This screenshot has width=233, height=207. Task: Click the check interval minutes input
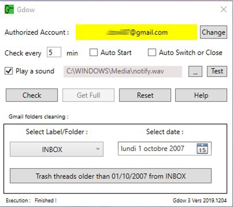(54, 52)
